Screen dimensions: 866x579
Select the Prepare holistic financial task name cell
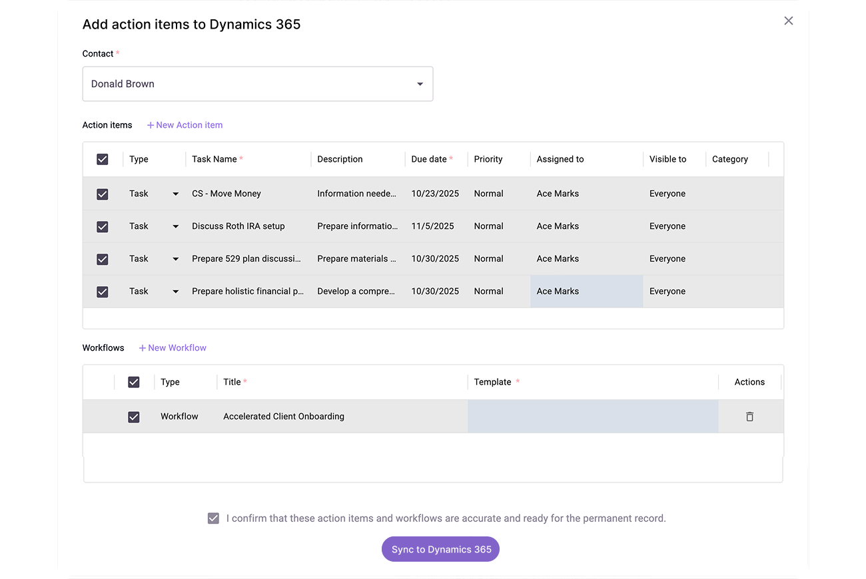point(248,291)
